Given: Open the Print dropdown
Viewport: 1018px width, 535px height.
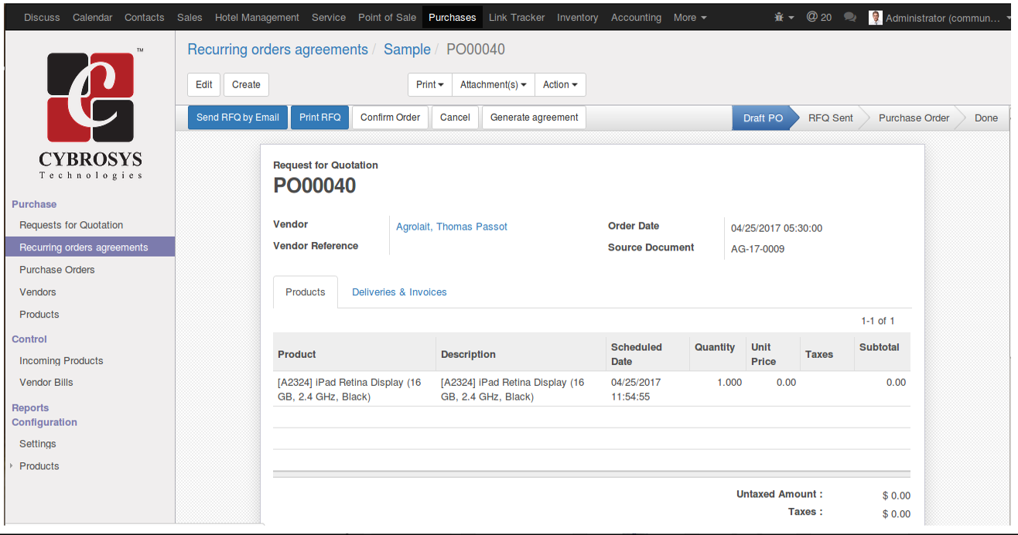Looking at the screenshot, I should point(430,85).
